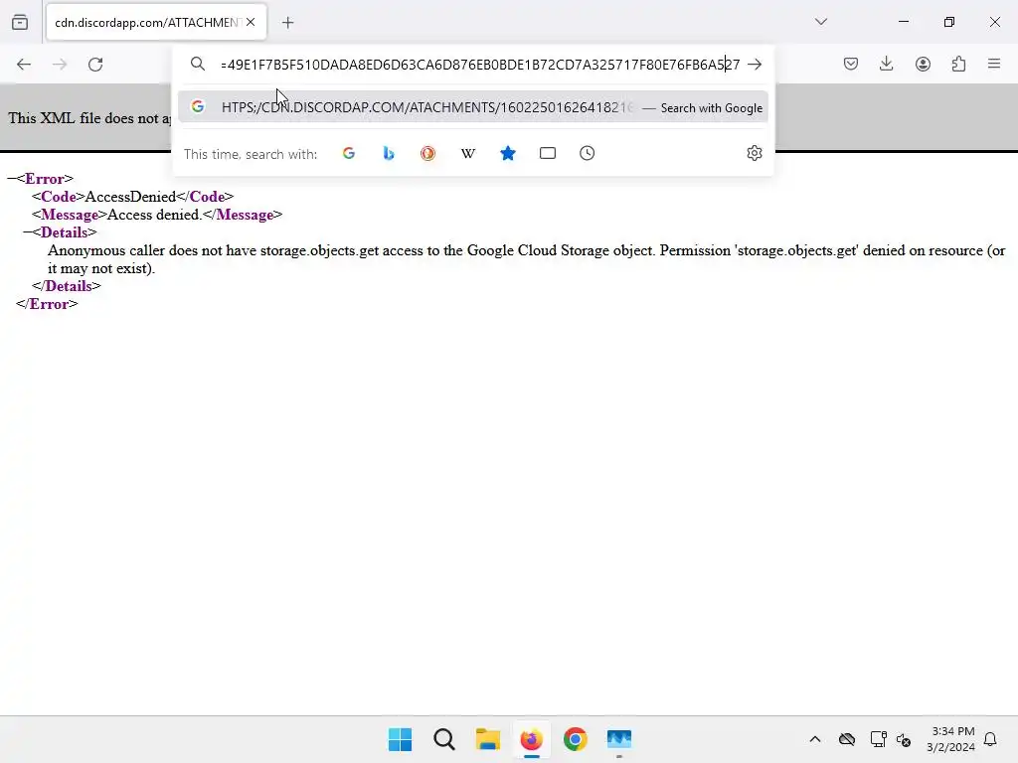
Task: Open the notifications bell icon
Action: 990,739
